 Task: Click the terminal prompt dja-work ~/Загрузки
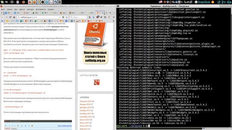pos(129,126)
